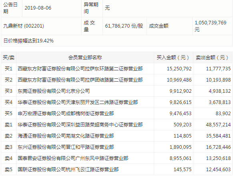Click 东莞证券股份有限公司北京分公司
The width and height of the screenshot is (233, 178).
tap(54, 91)
